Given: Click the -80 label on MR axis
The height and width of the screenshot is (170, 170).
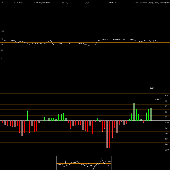Looking at the screenshot, I should coord(166,144).
